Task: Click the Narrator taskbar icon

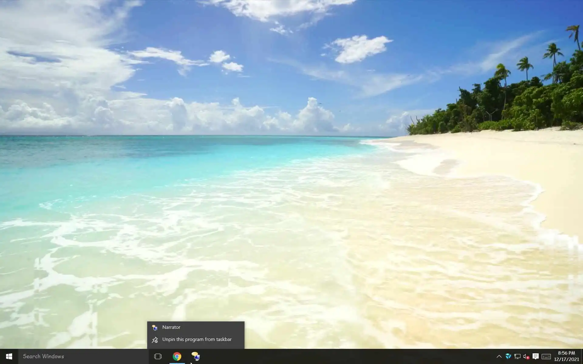Action: 196,356
